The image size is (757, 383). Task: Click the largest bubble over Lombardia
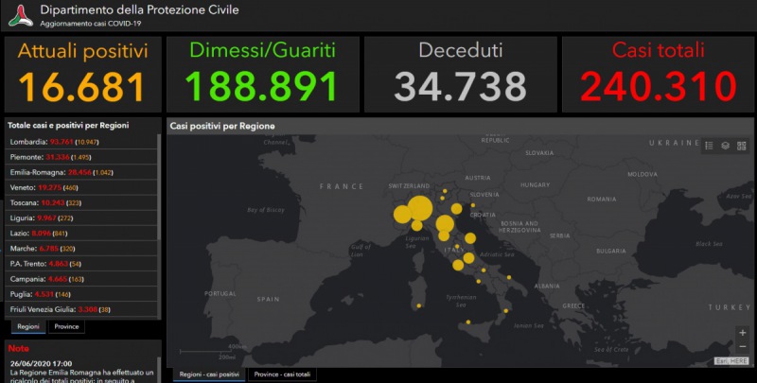(419, 207)
